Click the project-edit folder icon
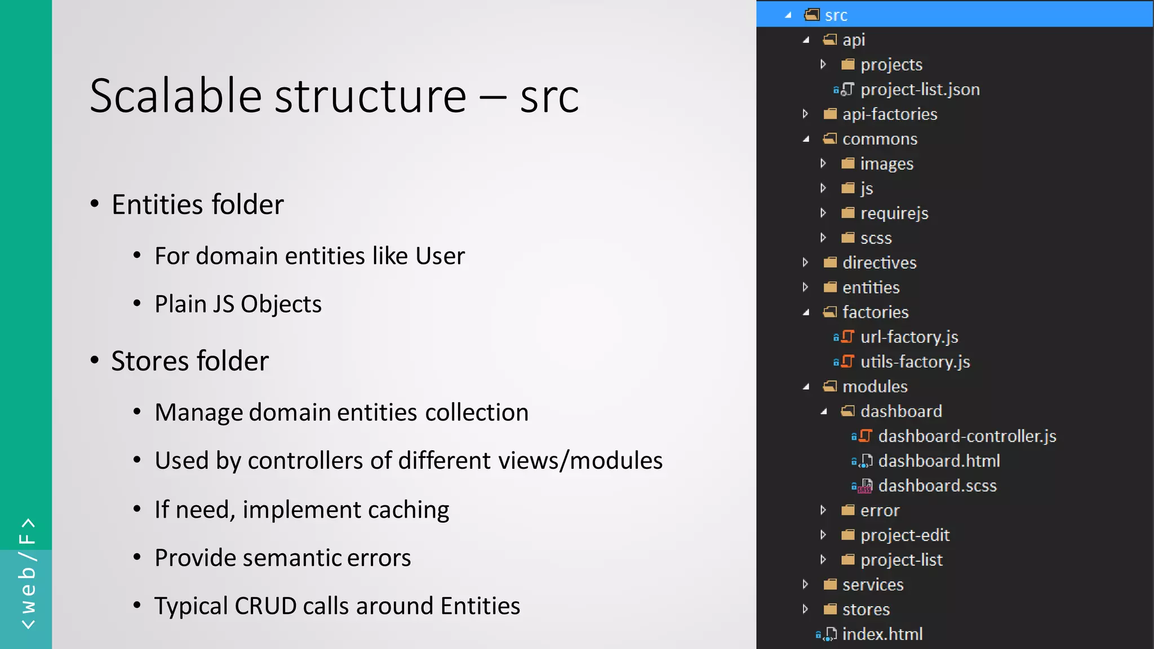Viewport: 1154px width, 649px height. coord(848,535)
